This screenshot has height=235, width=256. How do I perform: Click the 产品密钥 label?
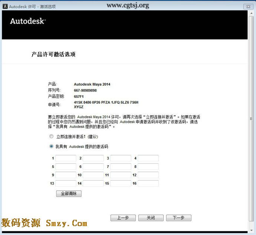point(56,96)
